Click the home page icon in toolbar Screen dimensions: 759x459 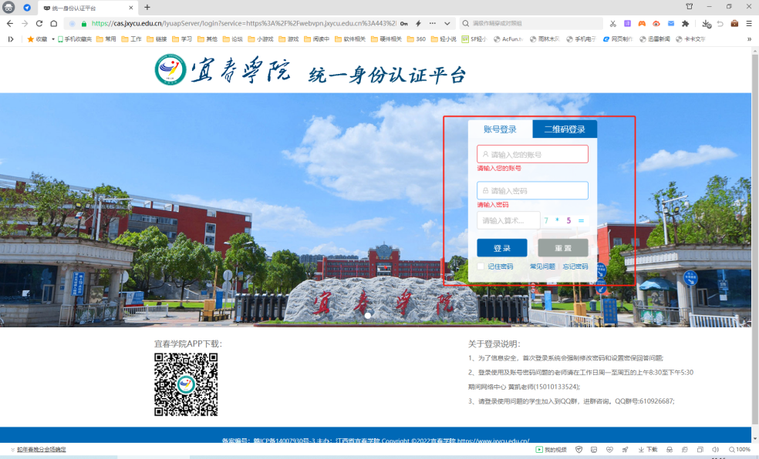click(x=53, y=24)
